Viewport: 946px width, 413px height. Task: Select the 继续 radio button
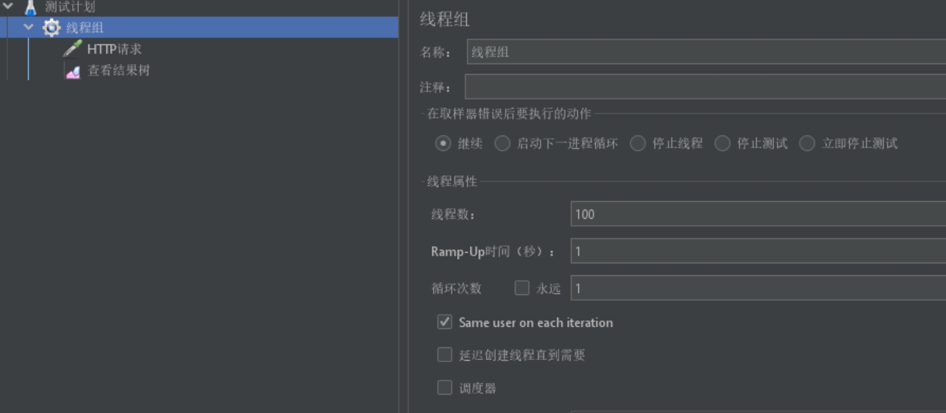click(x=443, y=143)
